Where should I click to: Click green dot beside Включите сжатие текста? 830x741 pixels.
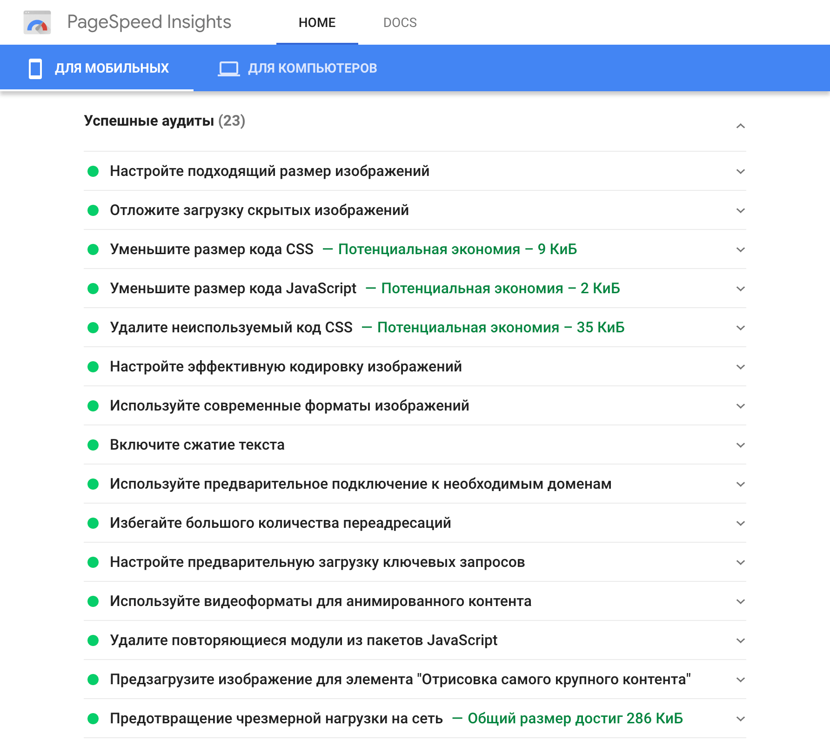point(93,445)
